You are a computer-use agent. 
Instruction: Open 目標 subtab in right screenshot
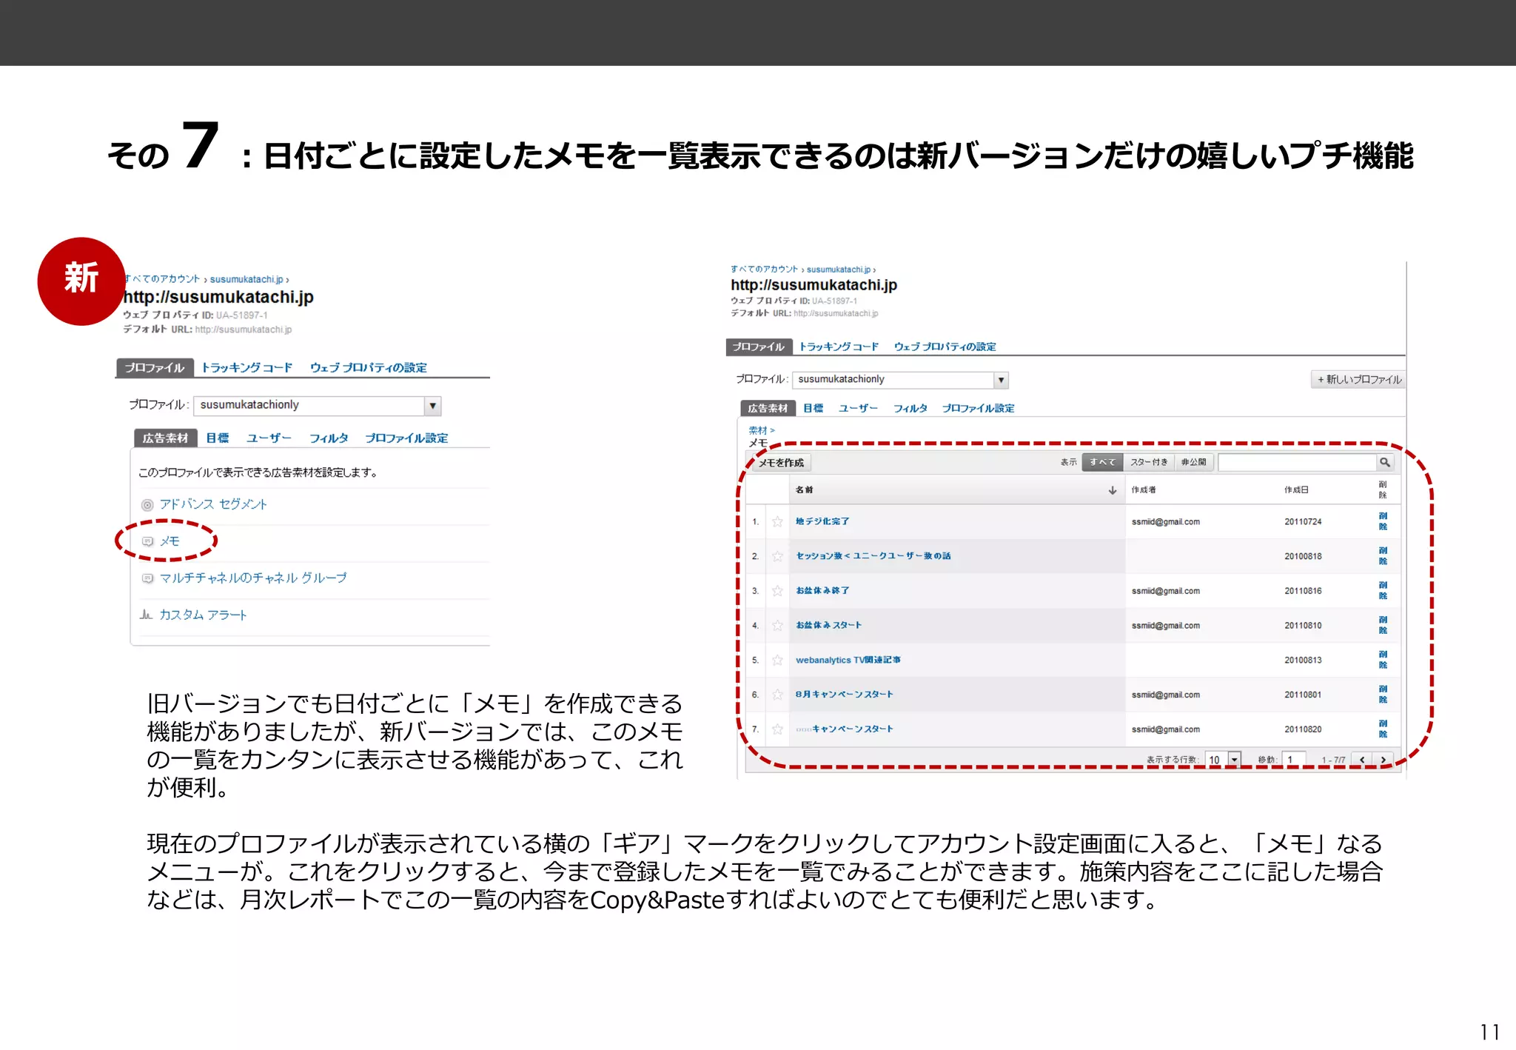pos(814,408)
